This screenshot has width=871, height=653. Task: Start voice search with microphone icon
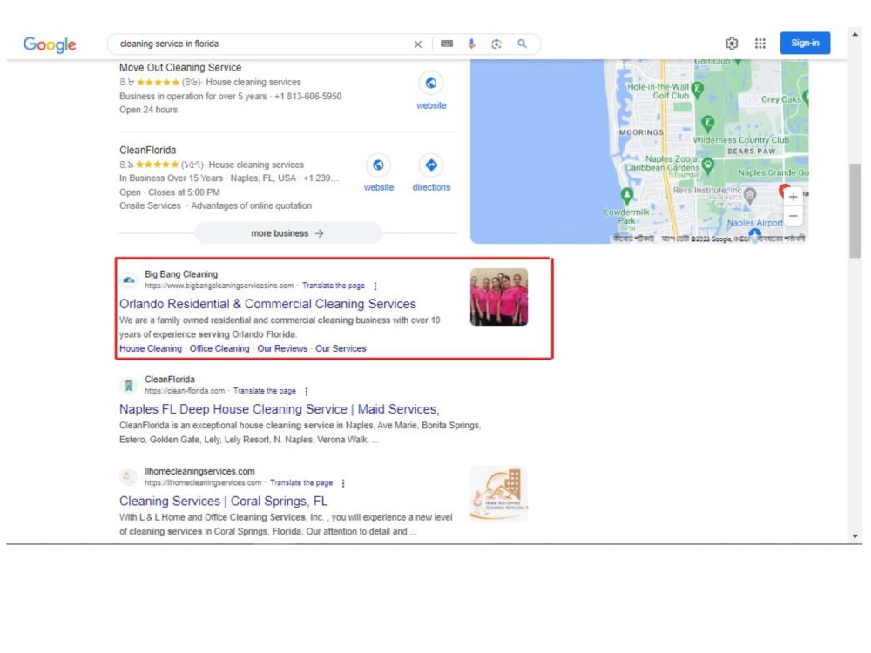471,44
